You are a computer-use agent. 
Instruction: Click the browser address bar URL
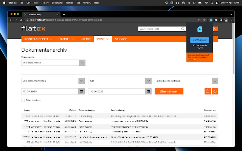66,20
